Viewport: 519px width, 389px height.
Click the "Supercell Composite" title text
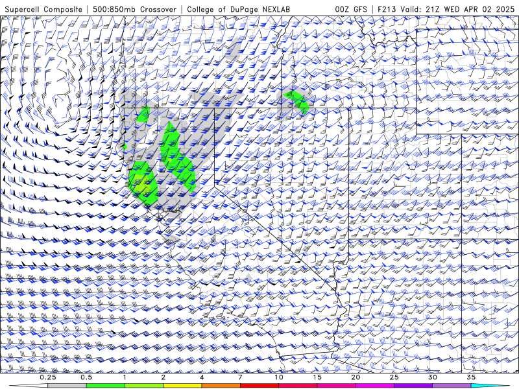point(43,9)
